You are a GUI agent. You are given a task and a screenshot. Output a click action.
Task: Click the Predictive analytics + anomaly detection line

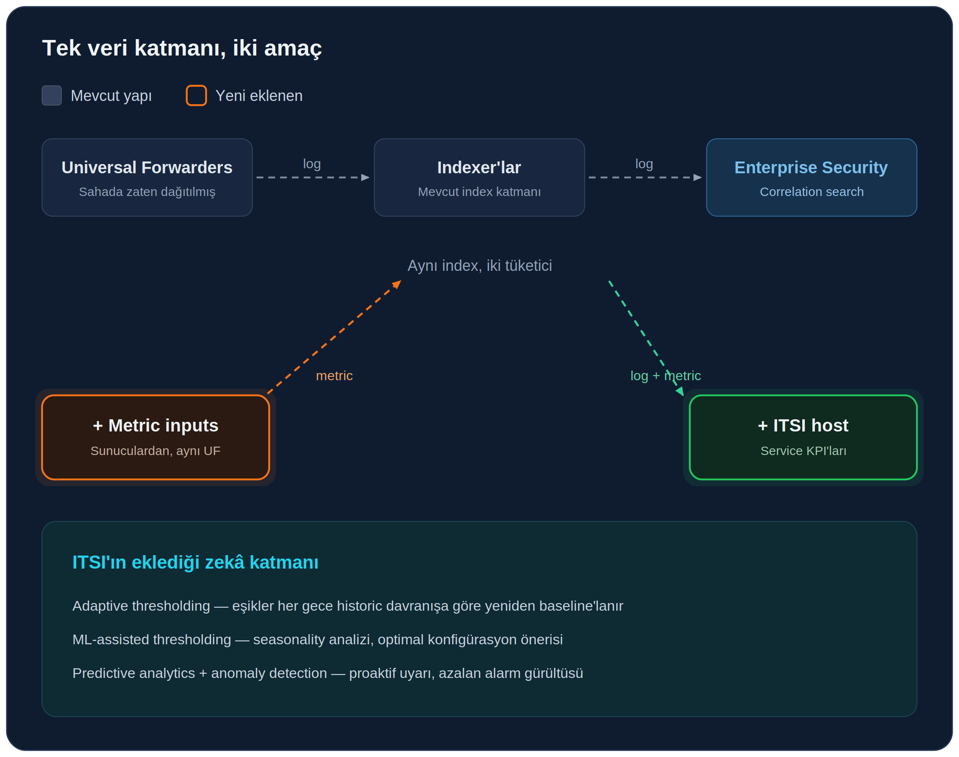click(x=328, y=673)
